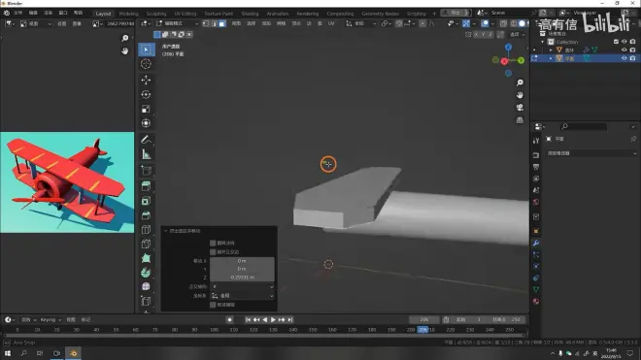The image size is (641, 360).
Task: Pick the Measure tool
Action: pos(146,154)
